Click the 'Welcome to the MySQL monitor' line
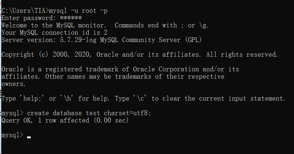294x154 pixels. 54,25
